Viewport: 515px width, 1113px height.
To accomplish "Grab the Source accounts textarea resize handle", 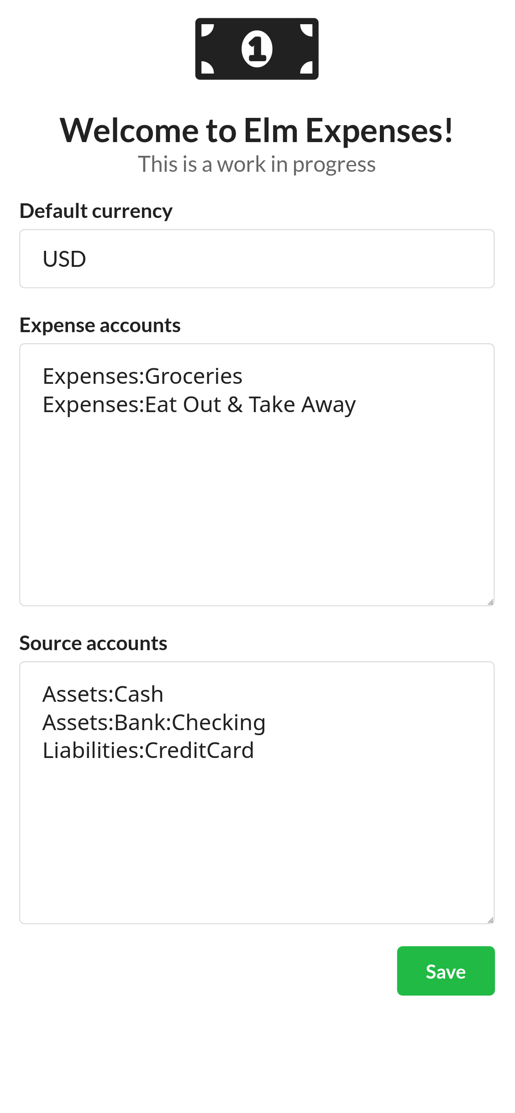I will [x=490, y=920].
